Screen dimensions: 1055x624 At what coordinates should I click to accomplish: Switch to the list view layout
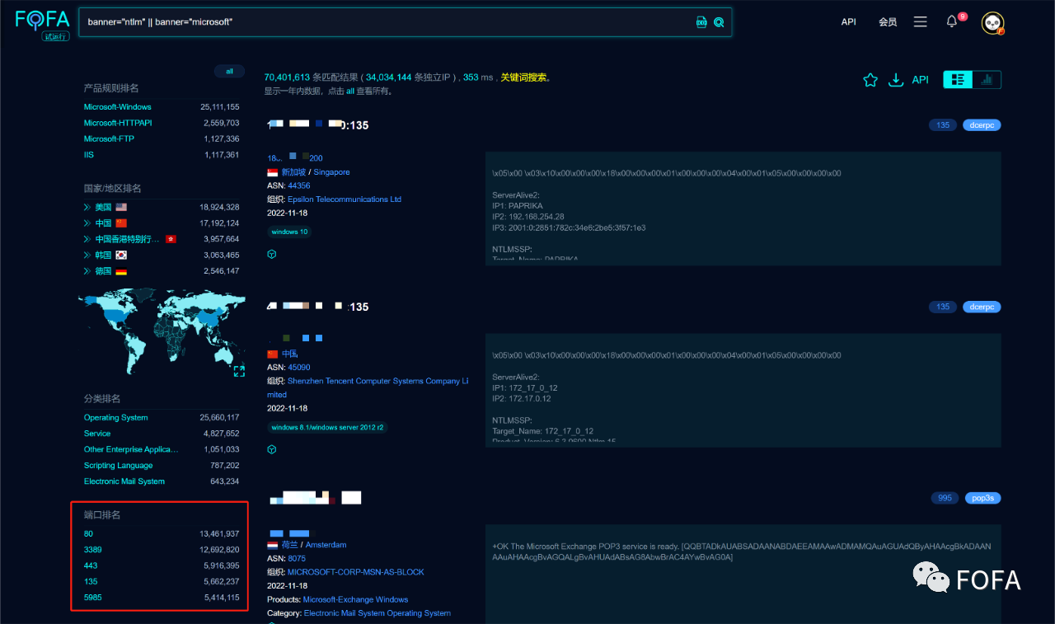(x=958, y=79)
